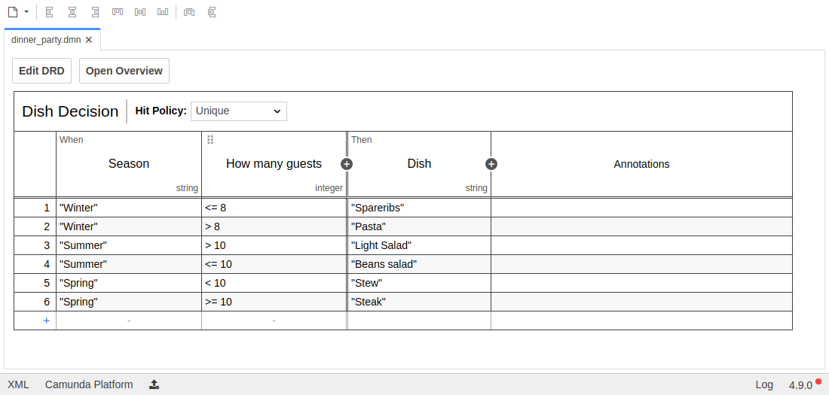This screenshot has height=395, width=829.
Task: Toggle the Log panel
Action: tap(764, 384)
